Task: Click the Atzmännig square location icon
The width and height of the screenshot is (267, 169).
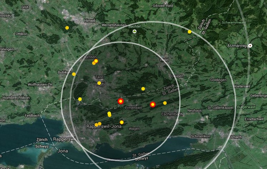Action: tap(250, 46)
